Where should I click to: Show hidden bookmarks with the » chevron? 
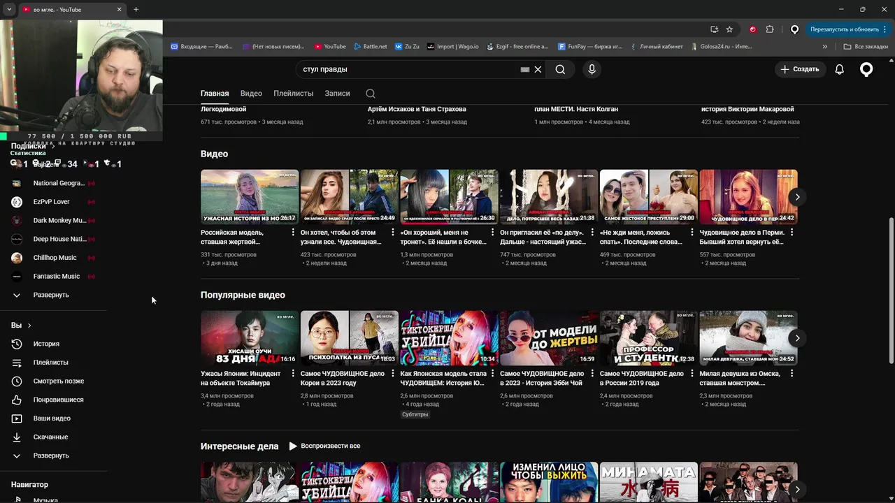pyautogui.click(x=825, y=46)
